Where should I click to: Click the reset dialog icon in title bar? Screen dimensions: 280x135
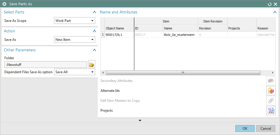269,4
